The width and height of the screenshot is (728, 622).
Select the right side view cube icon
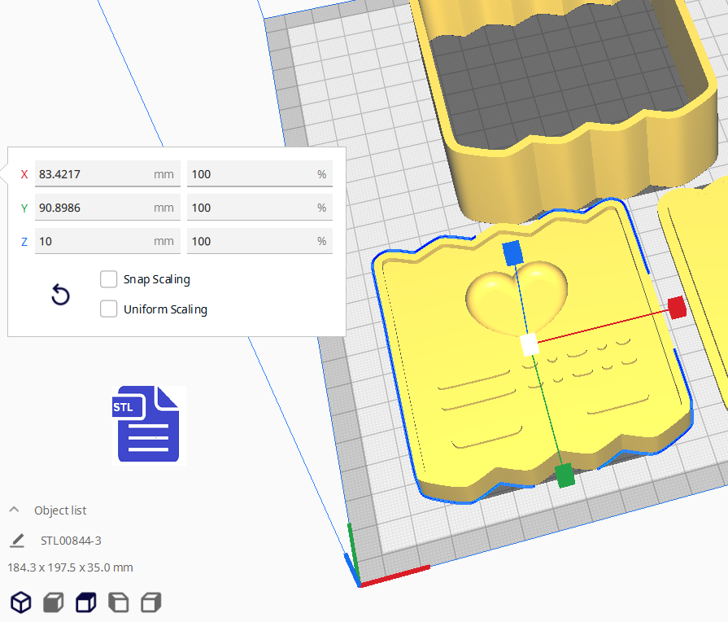[150, 602]
